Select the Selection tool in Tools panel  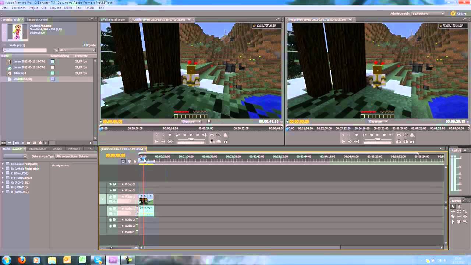point(453,206)
